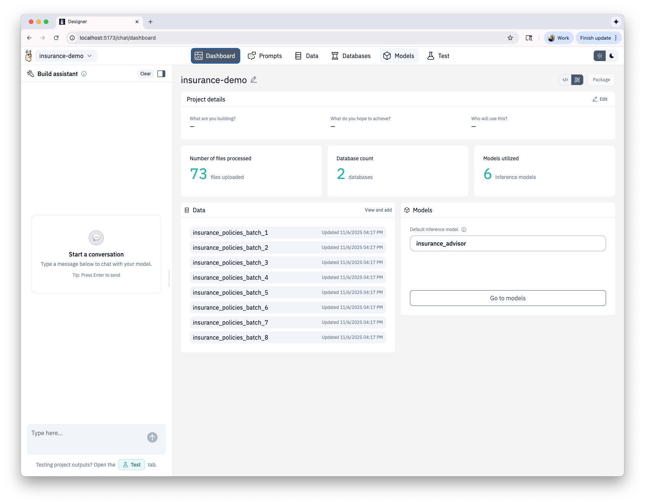This screenshot has width=645, height=504.
Task: Open Chrome's Finish update menu
Action: coord(598,38)
